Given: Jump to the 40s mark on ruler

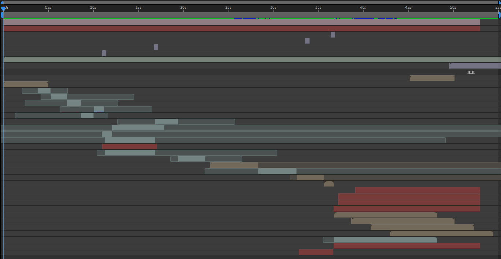Looking at the screenshot, I should (x=363, y=8).
